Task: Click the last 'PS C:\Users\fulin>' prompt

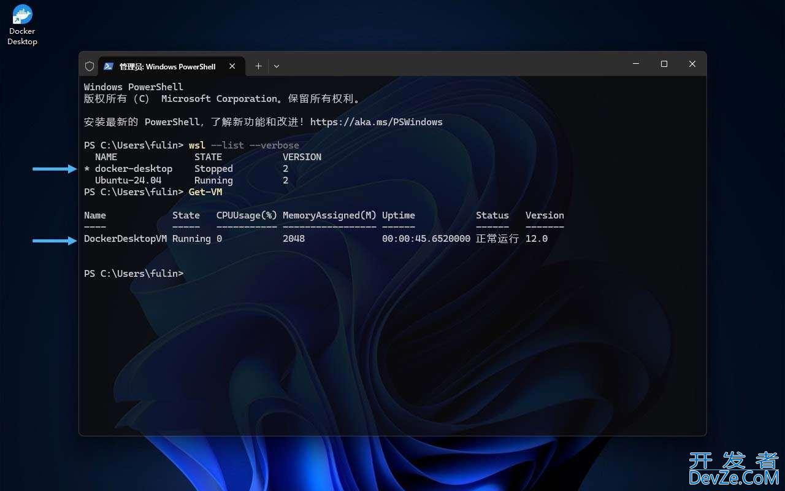Action: pyautogui.click(x=134, y=274)
